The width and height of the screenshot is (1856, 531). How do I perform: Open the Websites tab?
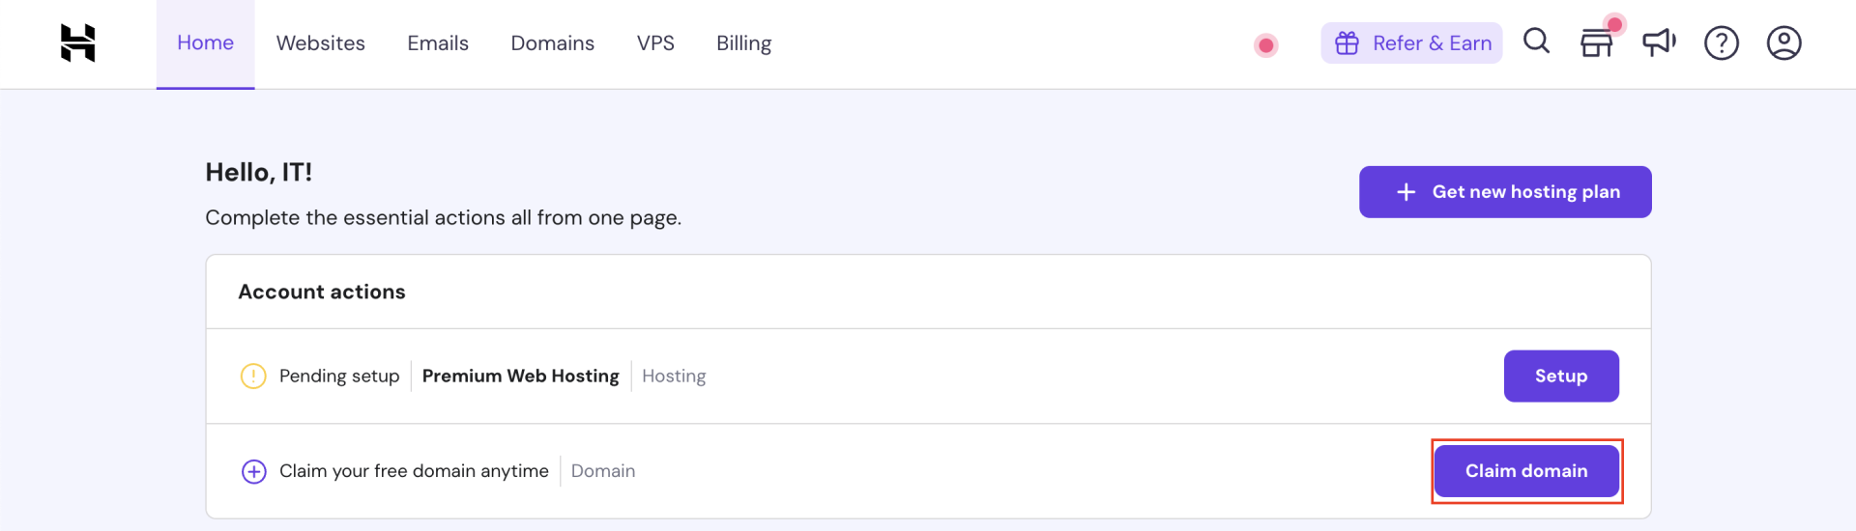[x=320, y=43]
